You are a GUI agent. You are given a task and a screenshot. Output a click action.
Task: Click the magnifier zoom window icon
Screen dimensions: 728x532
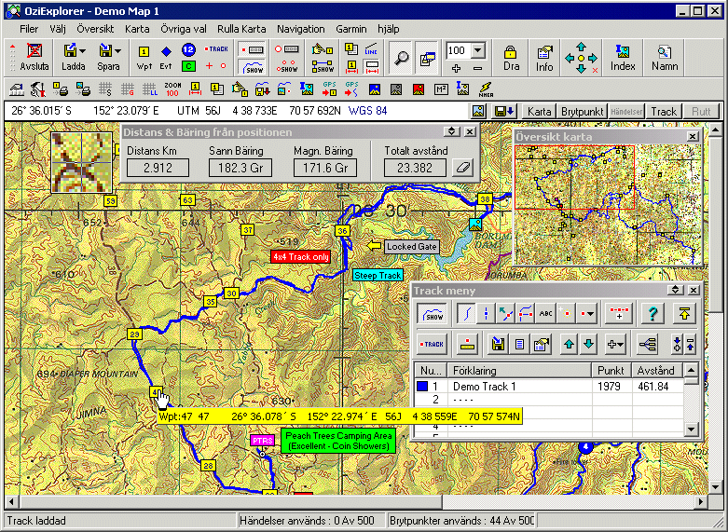click(401, 58)
